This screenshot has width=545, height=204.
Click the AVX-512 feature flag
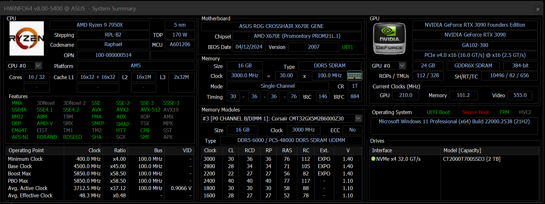[x=150, y=110]
